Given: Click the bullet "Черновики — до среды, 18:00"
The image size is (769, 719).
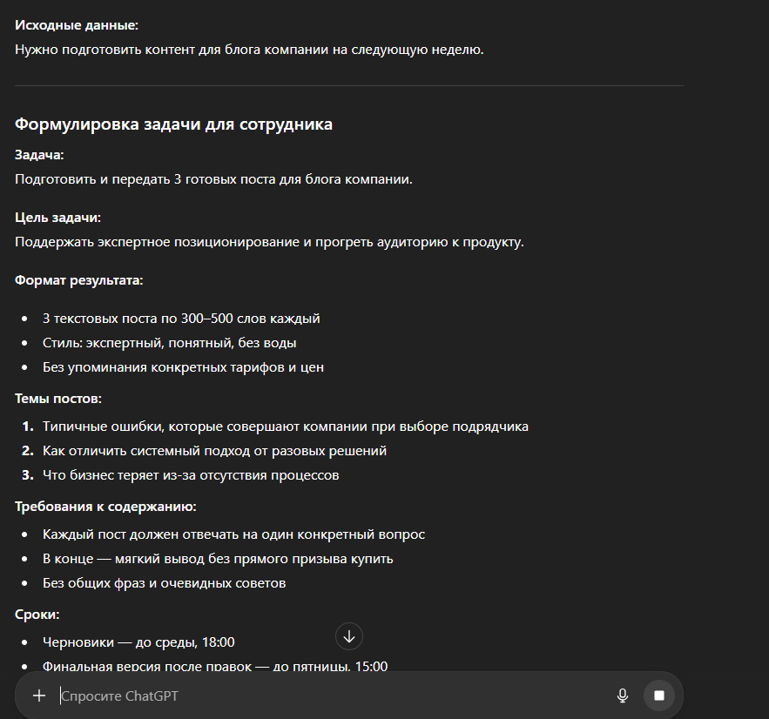Looking at the screenshot, I should (138, 642).
